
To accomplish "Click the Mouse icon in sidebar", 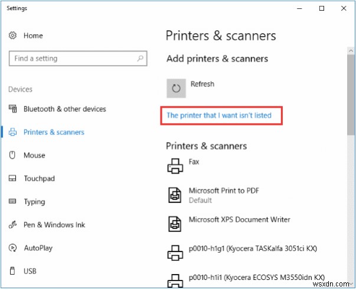I will (12, 155).
